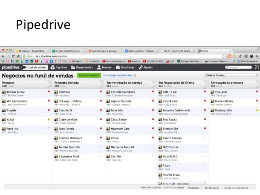Open the Czar Bar deal
Image resolution: width=260 pixels, height=195 pixels.
coord(130,158)
